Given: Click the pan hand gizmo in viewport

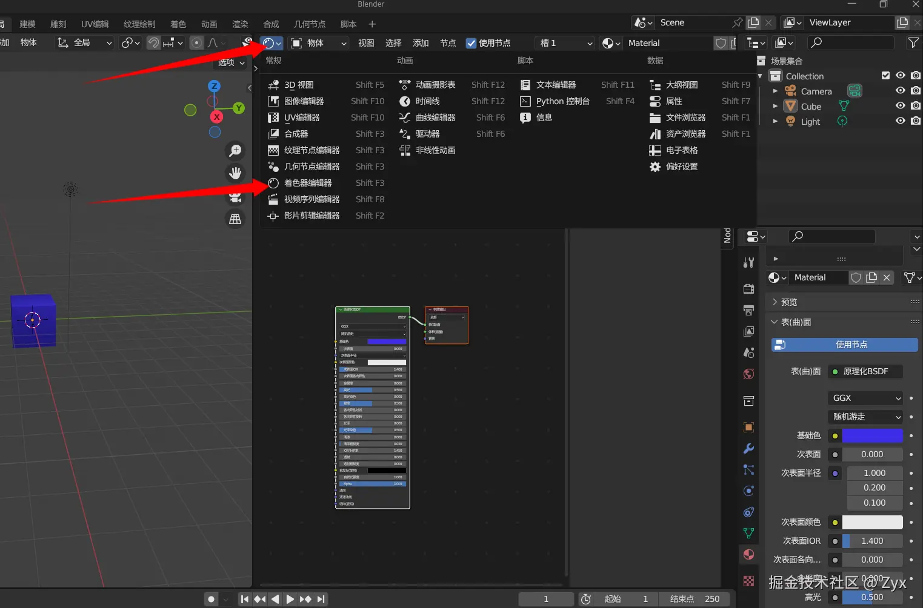Looking at the screenshot, I should coord(235,173).
